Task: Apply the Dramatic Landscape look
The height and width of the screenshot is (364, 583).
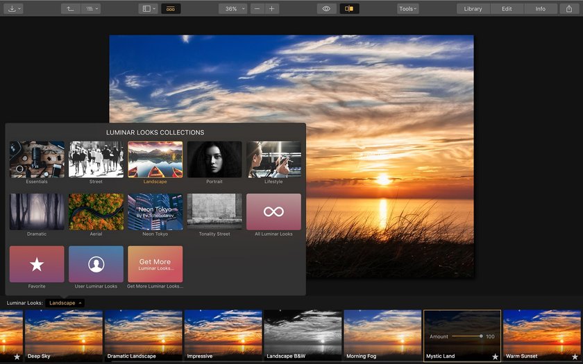Action: [x=144, y=336]
